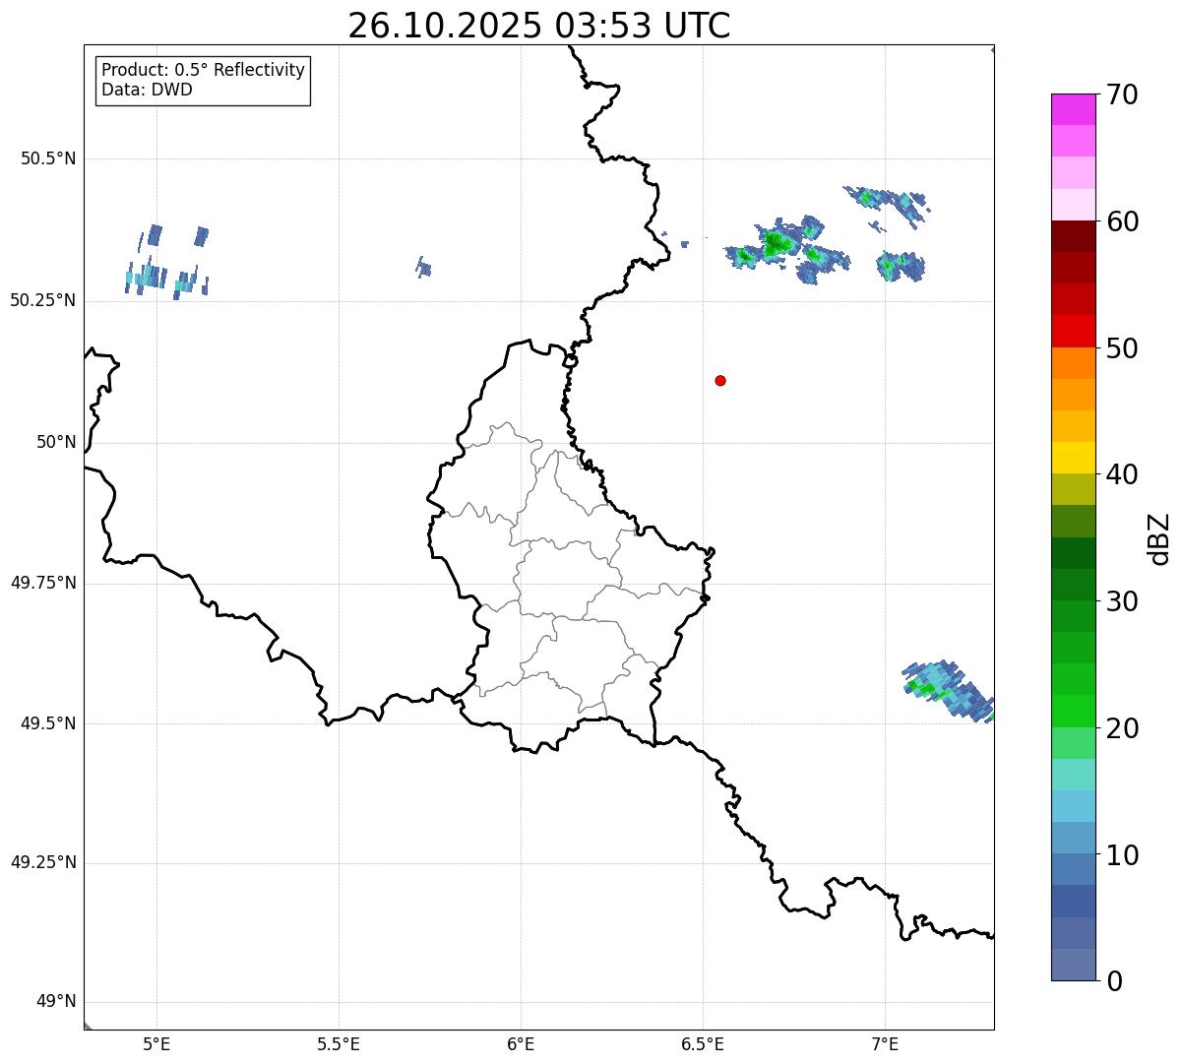This screenshot has width=1183, height=1064.
Task: Click longitude label 6°E
Action: coord(521,1043)
